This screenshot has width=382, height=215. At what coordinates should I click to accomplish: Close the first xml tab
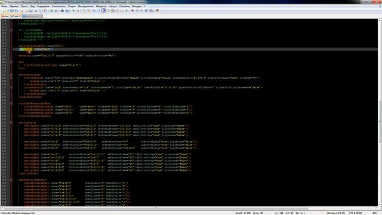20,16
